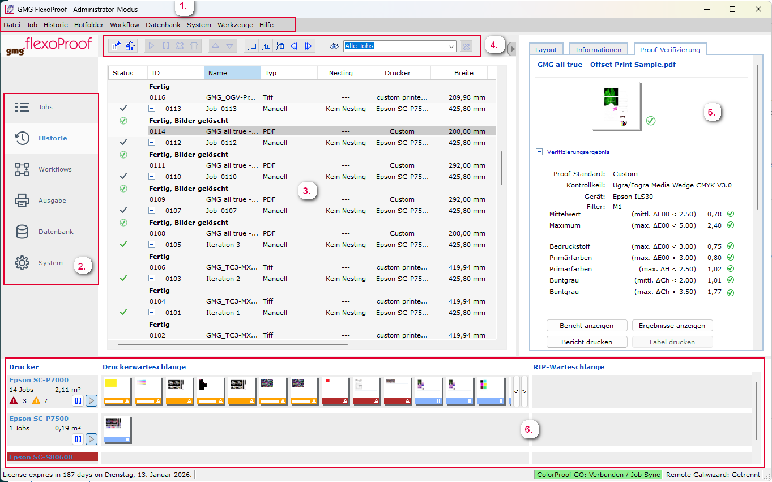Open Ausgabe printer section in sidebar

(52, 201)
